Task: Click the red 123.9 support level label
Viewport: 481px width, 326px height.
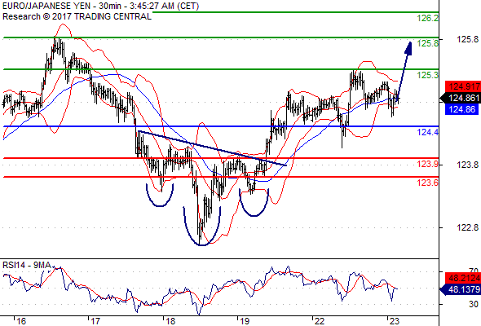Action: click(x=428, y=164)
